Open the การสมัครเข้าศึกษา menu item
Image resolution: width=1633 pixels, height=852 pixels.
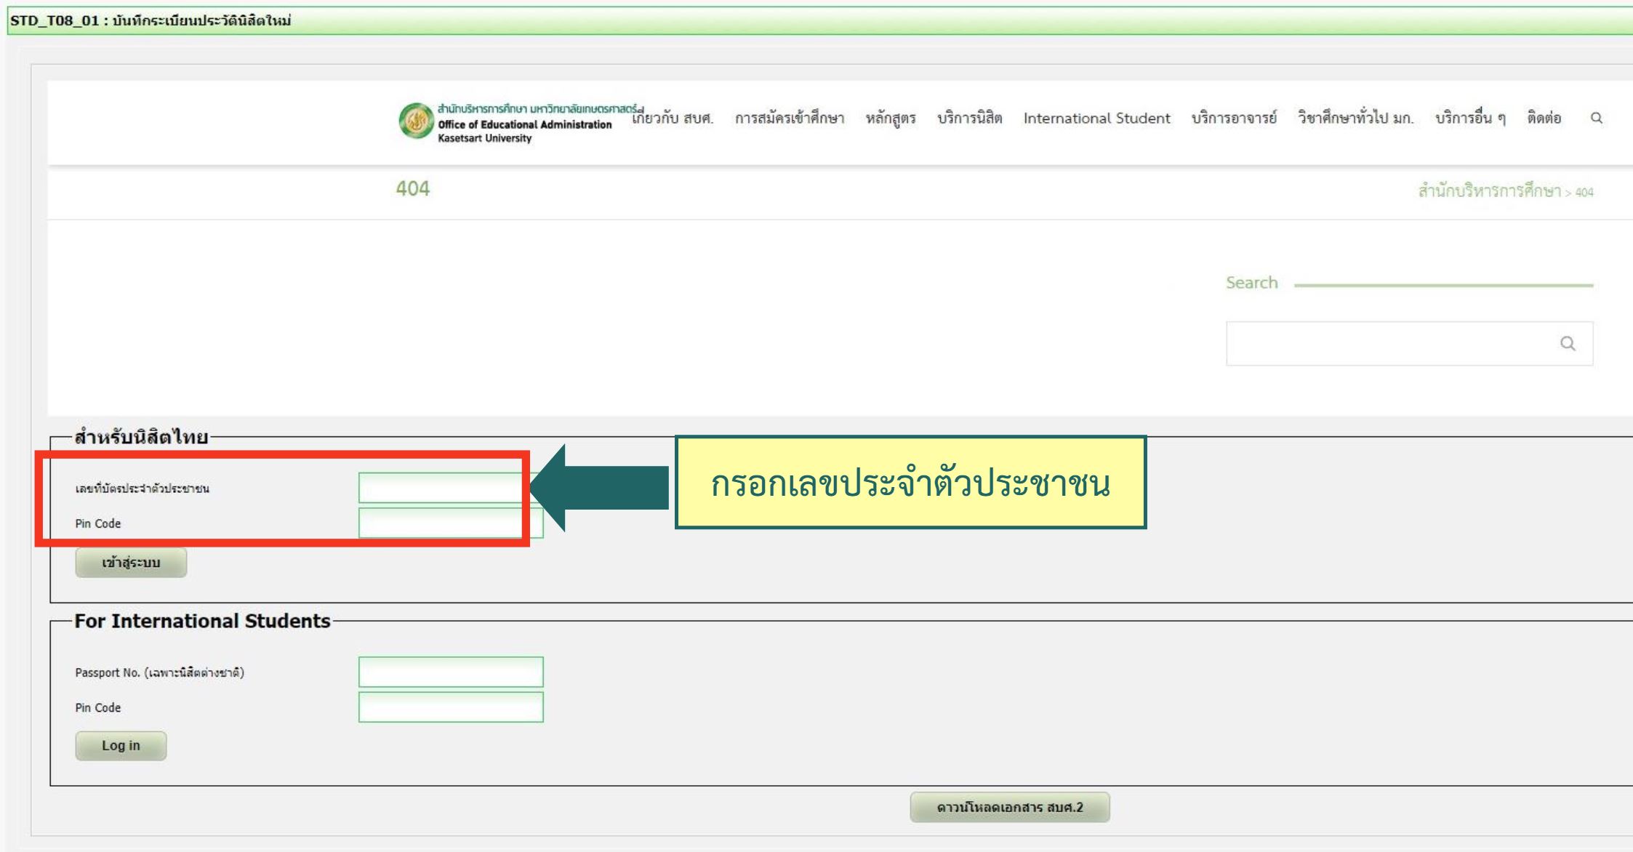coord(790,118)
